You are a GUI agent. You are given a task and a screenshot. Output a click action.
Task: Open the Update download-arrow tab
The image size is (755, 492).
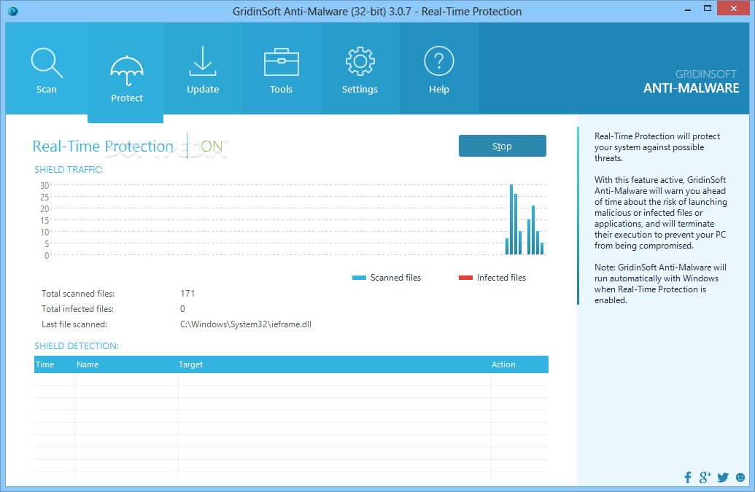tap(203, 69)
